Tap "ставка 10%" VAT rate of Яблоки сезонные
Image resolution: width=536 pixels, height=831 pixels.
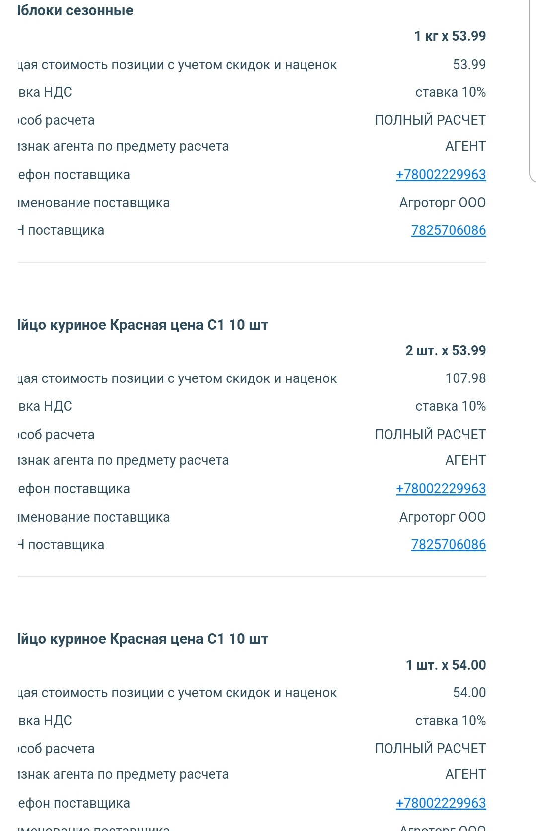(450, 92)
